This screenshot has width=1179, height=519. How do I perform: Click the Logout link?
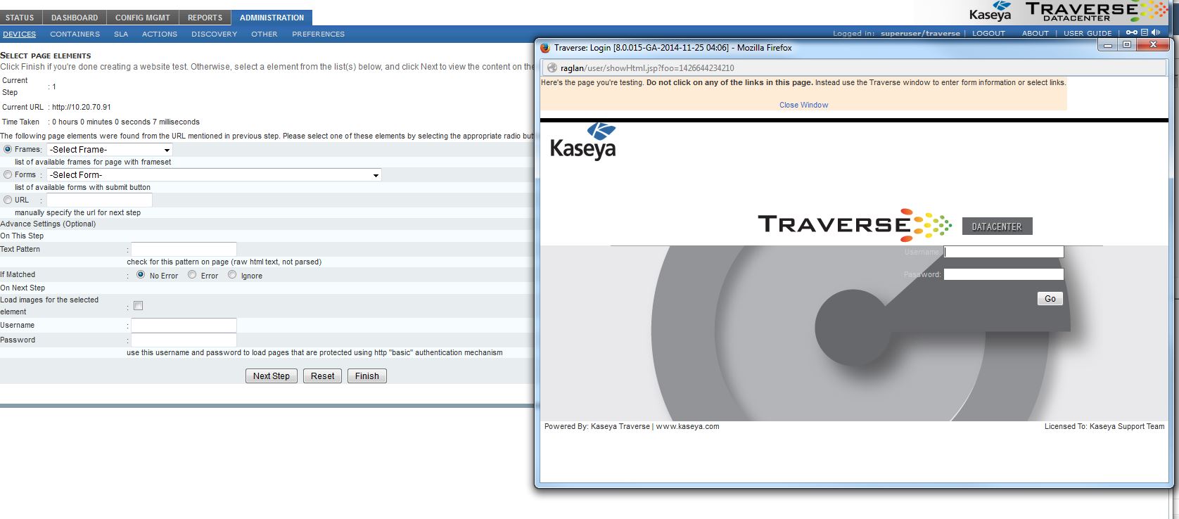pos(988,33)
